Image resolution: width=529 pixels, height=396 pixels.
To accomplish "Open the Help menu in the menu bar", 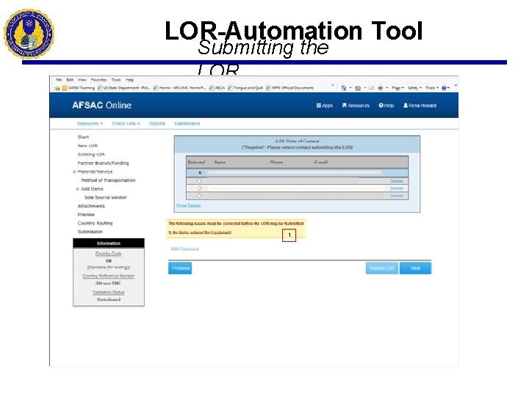I will pos(130,80).
